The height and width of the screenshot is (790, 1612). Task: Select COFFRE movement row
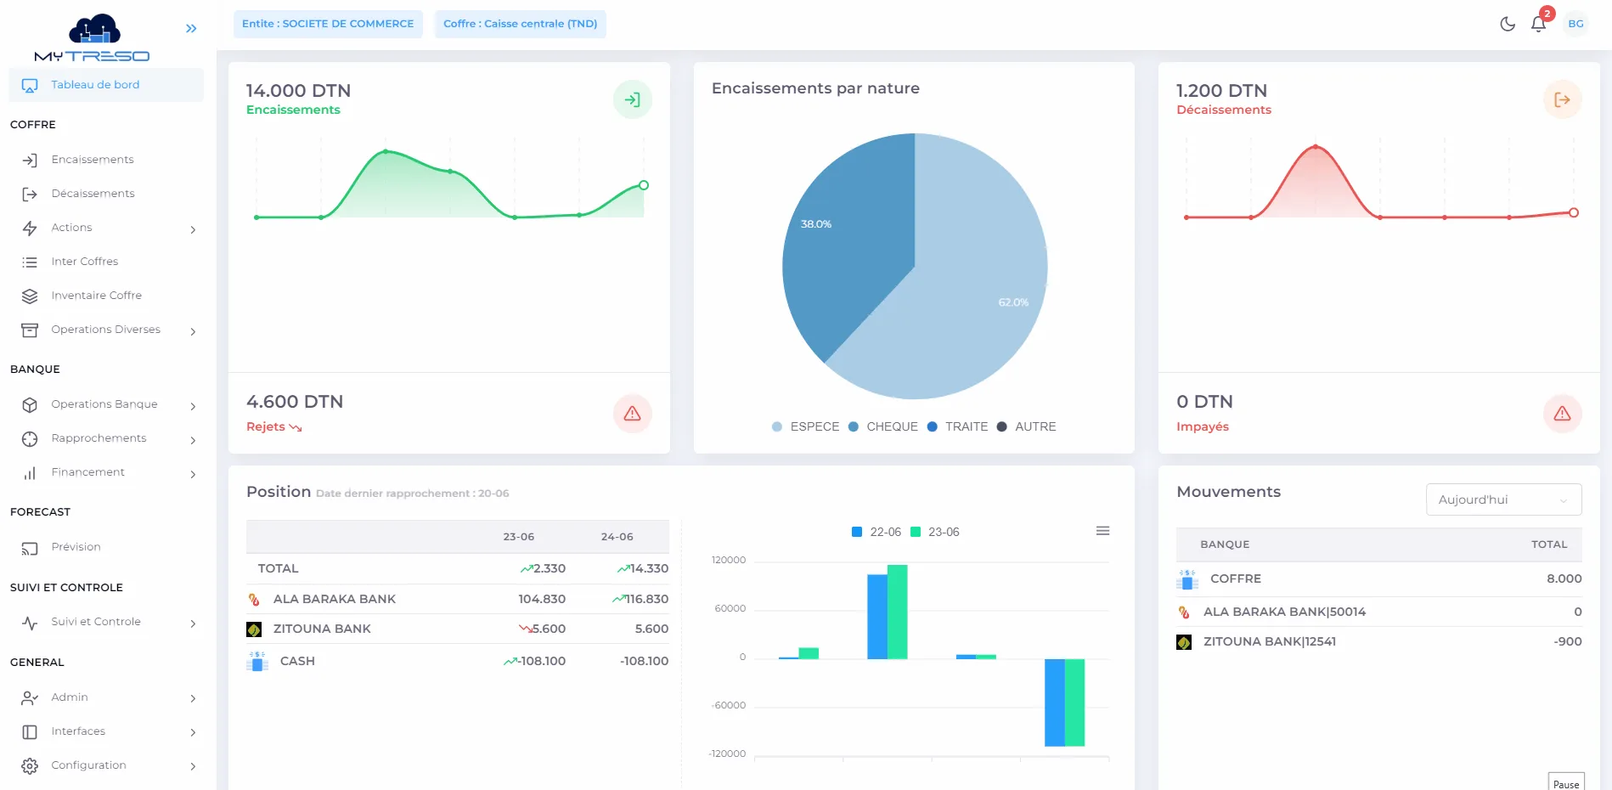1379,578
